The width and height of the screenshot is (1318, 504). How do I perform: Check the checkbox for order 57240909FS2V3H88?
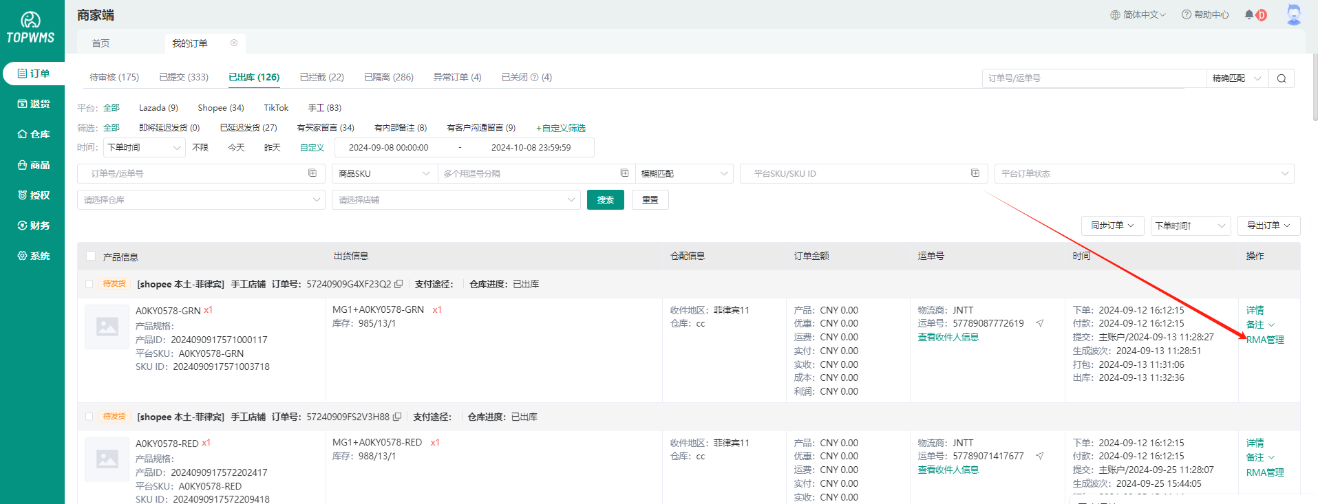click(89, 417)
